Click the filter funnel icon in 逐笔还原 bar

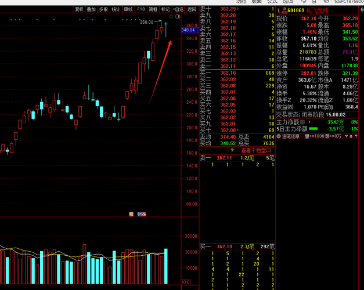[347, 136]
